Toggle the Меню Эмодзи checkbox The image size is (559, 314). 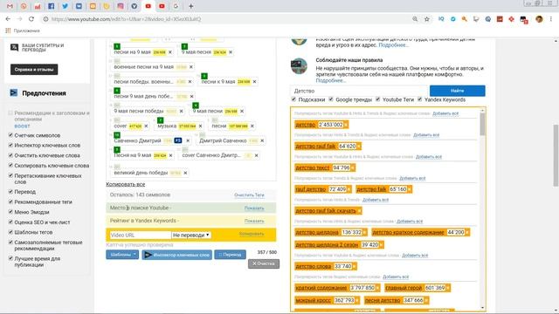click(10, 212)
